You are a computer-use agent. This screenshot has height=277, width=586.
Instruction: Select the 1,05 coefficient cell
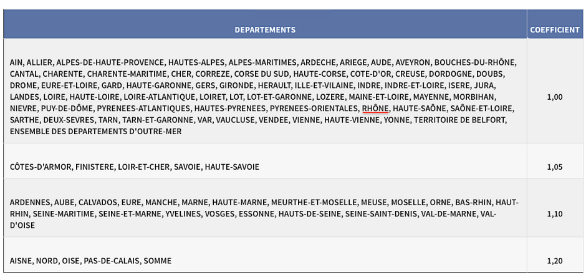pos(555,167)
